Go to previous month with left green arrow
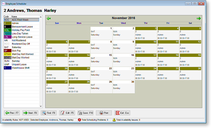 [49, 18]
